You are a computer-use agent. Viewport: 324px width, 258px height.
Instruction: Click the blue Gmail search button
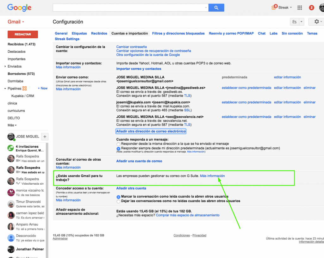pyautogui.click(x=216, y=7)
